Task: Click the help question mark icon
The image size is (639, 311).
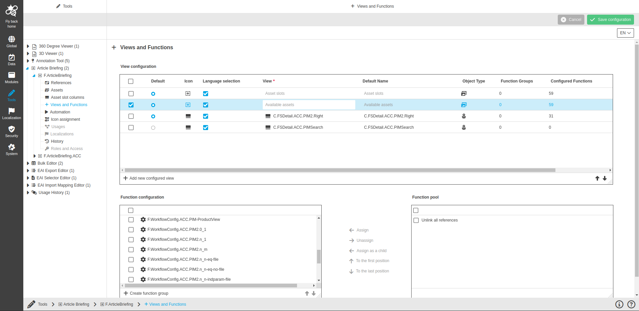Action: [631, 304]
